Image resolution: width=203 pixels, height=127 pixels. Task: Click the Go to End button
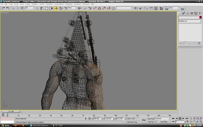(x=187, y=119)
